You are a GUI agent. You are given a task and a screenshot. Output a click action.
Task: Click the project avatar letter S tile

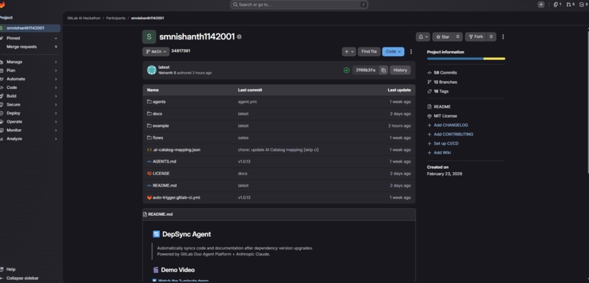[x=149, y=36]
